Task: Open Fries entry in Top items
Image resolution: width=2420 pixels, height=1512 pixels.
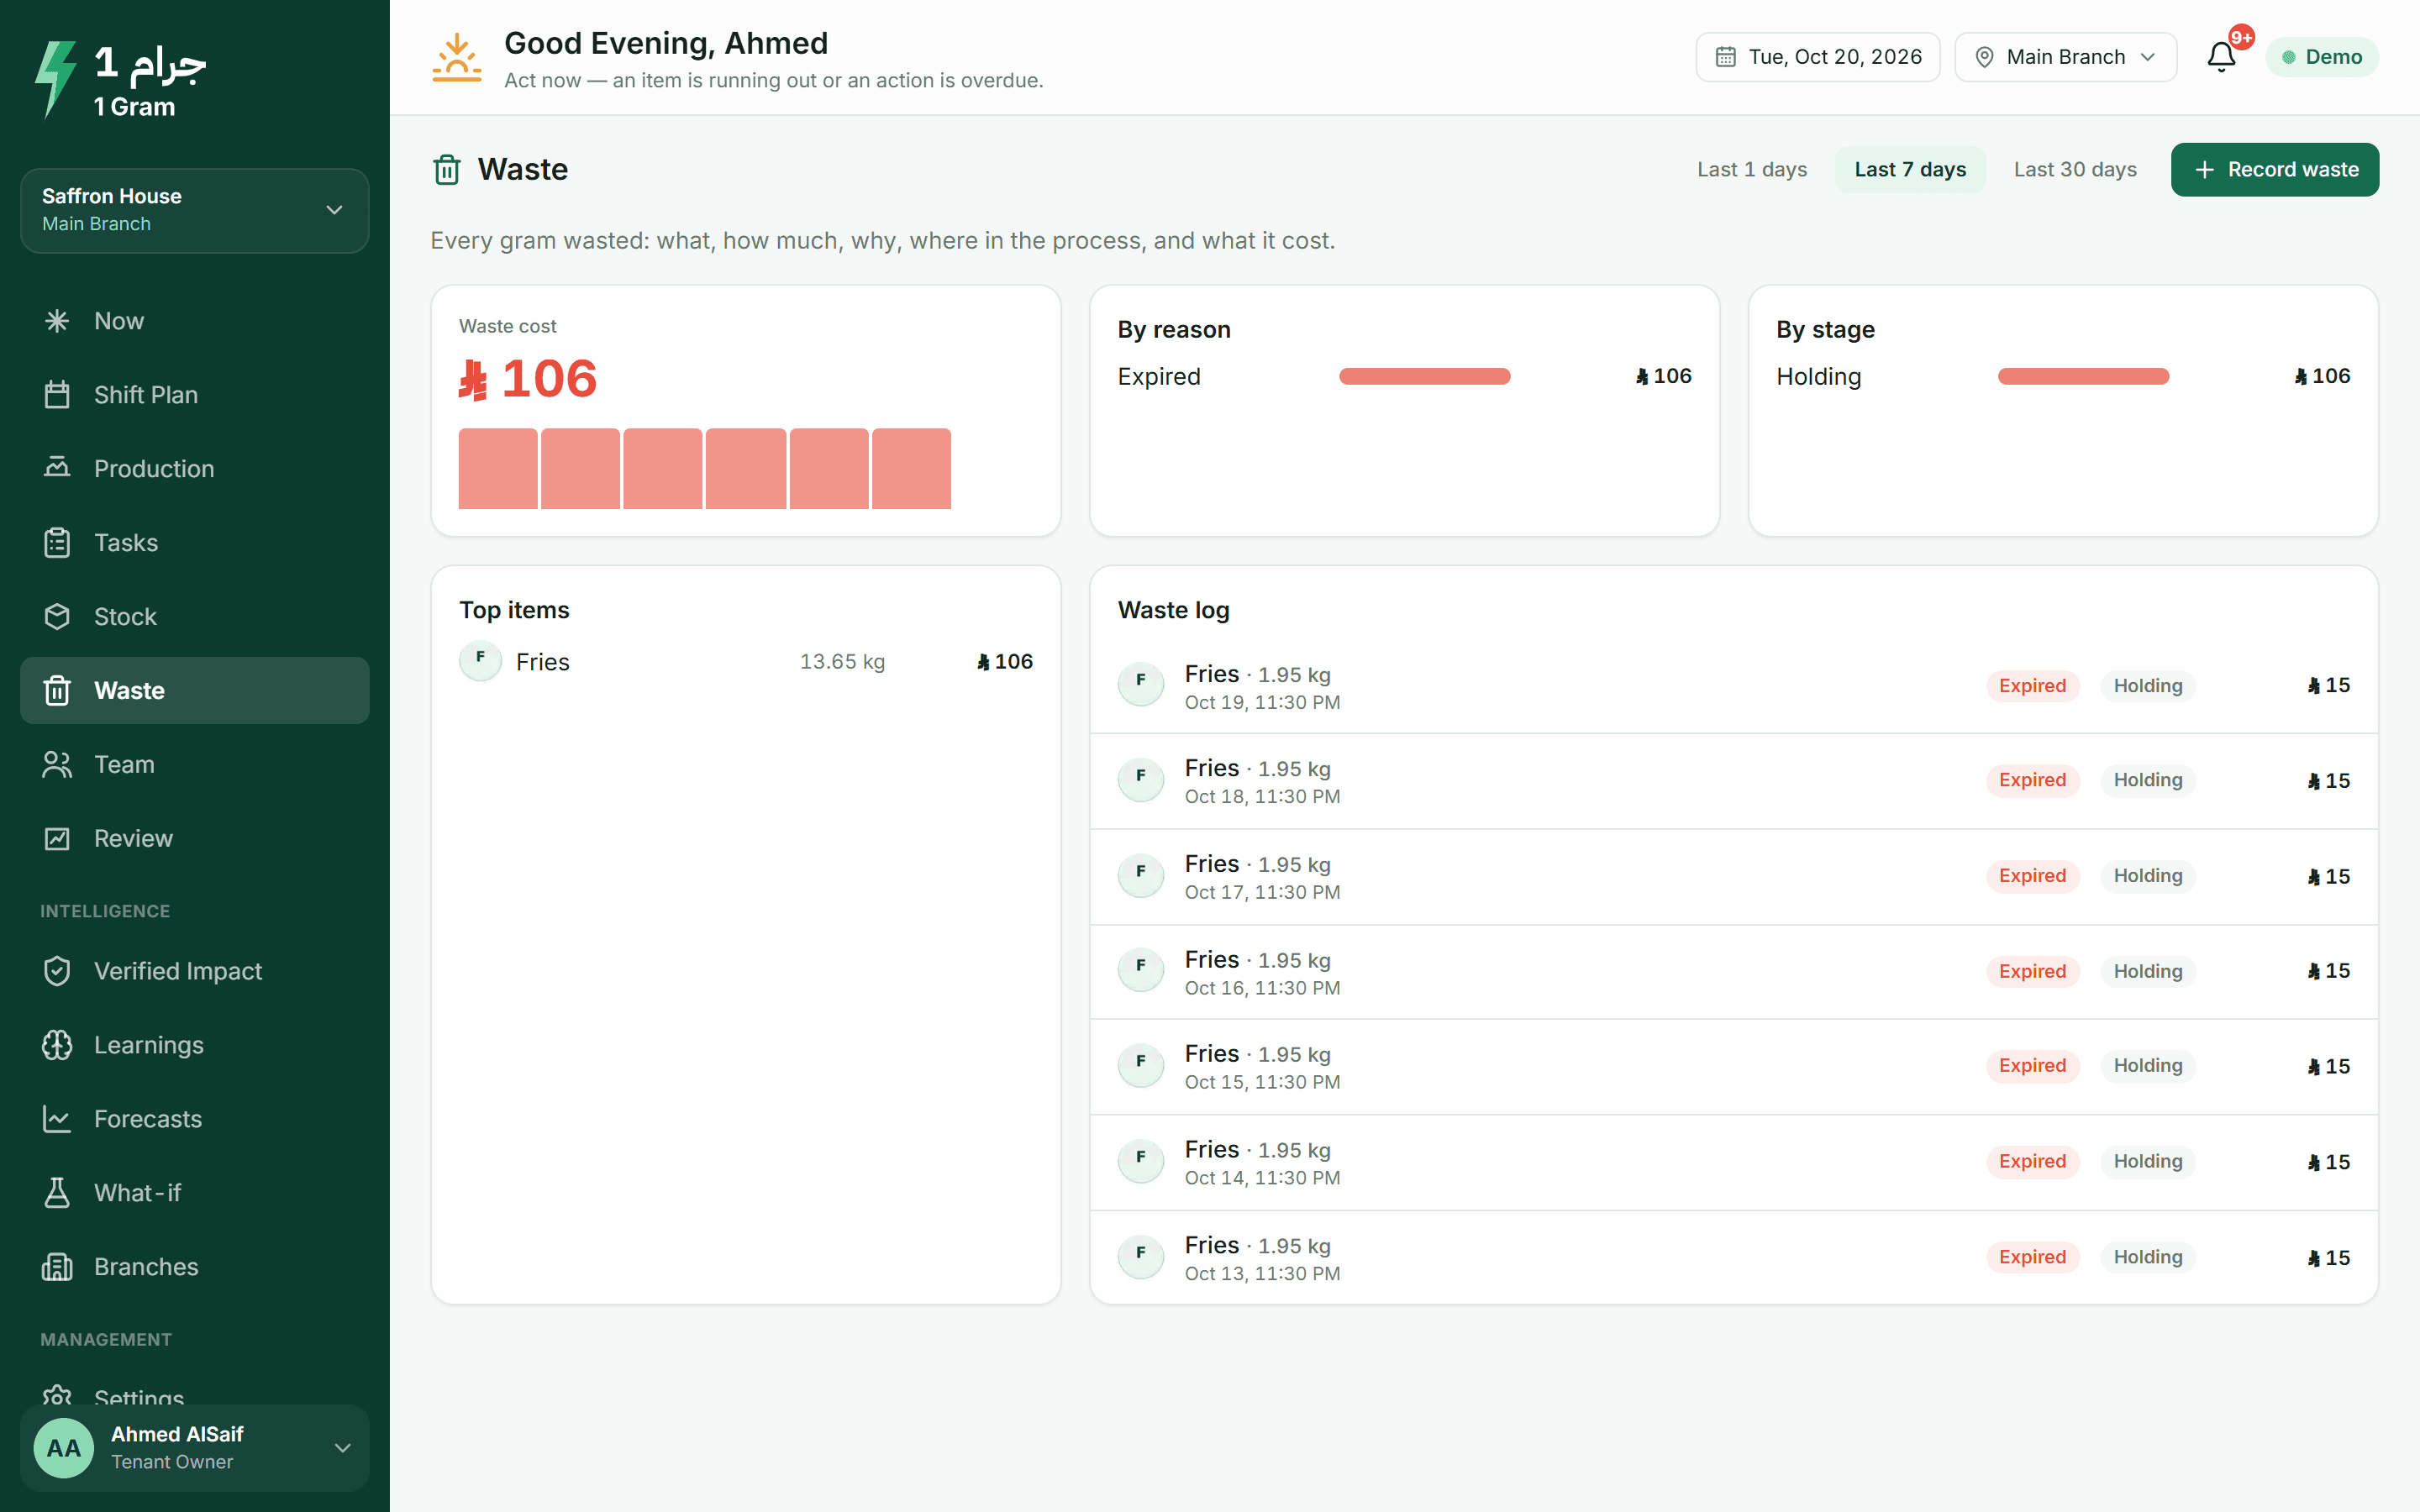Action: pyautogui.click(x=745, y=662)
